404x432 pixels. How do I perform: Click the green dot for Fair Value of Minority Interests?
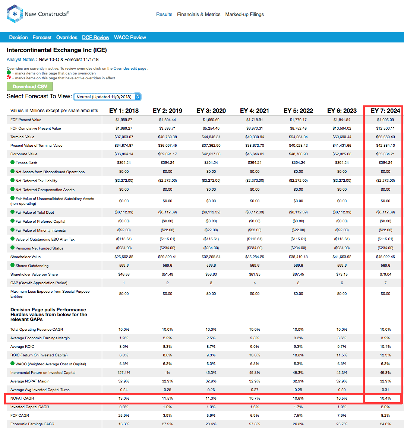coord(12,230)
